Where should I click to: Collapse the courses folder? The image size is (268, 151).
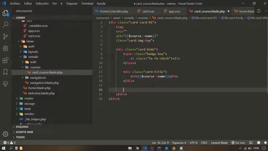click(22, 67)
